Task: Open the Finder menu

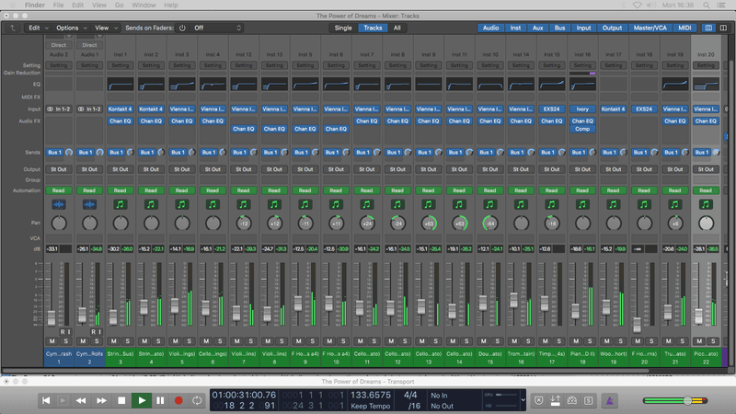Action: (x=35, y=6)
